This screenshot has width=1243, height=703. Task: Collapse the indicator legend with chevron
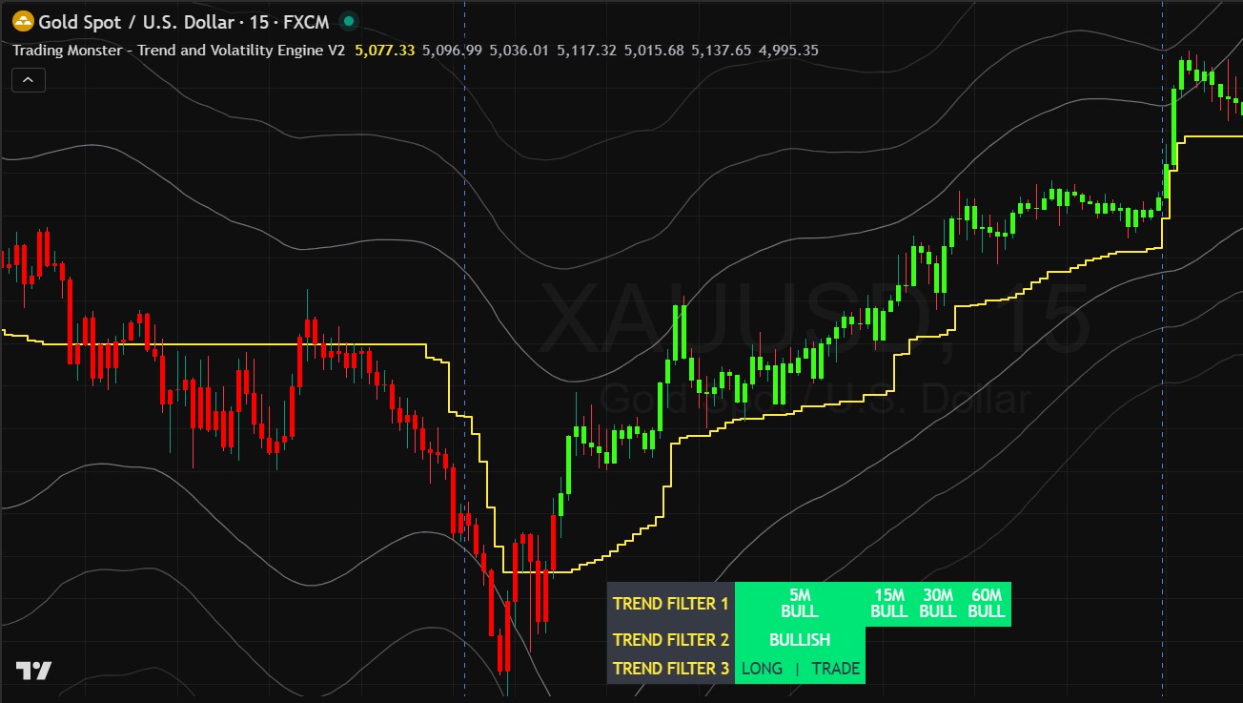pos(28,80)
